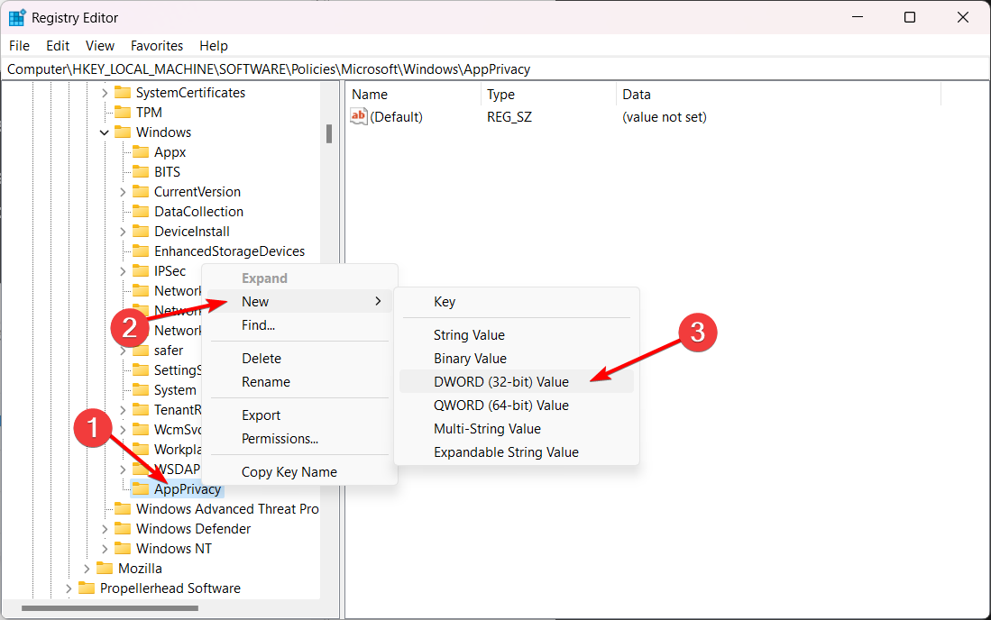Expand the SystemCertificates key
Viewport: 991px width, 620px height.
(105, 93)
